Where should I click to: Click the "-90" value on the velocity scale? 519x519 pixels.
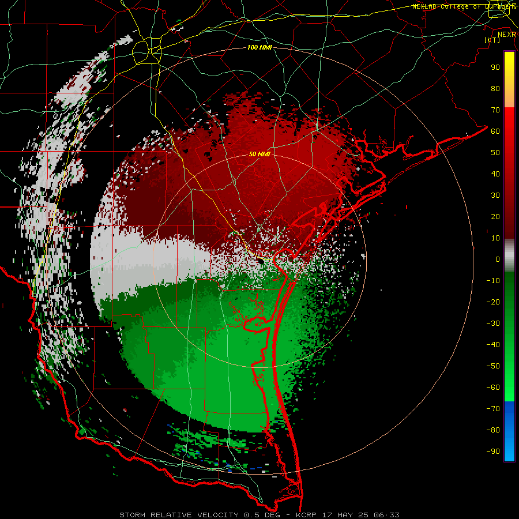[493, 452]
